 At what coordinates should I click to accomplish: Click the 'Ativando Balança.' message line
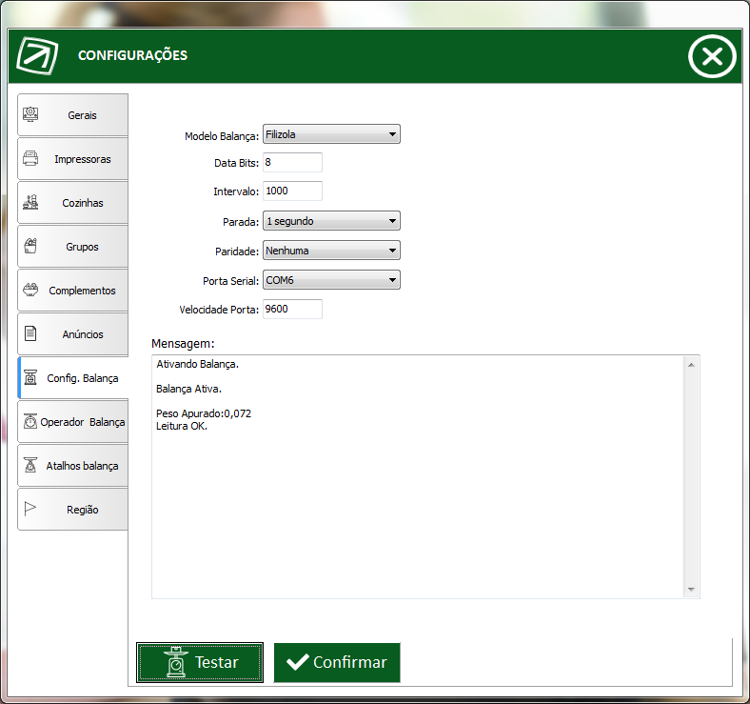198,364
